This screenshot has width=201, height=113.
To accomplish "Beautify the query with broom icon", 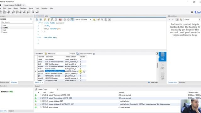I will (x=98, y=19).
